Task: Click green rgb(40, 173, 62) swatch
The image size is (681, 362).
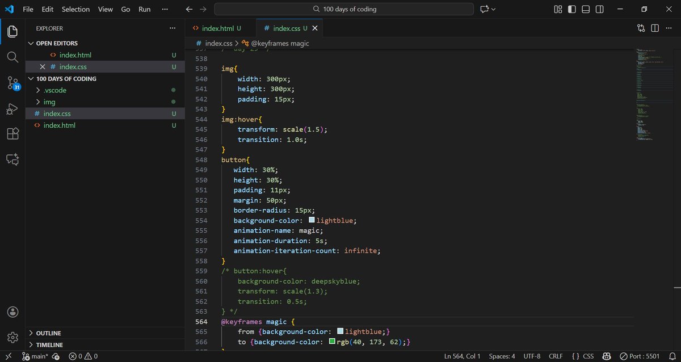Action: pyautogui.click(x=332, y=342)
